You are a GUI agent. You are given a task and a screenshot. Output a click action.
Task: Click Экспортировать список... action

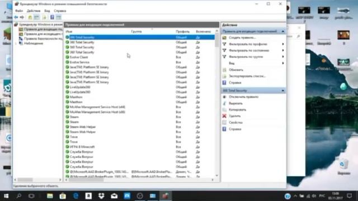click(x=247, y=76)
